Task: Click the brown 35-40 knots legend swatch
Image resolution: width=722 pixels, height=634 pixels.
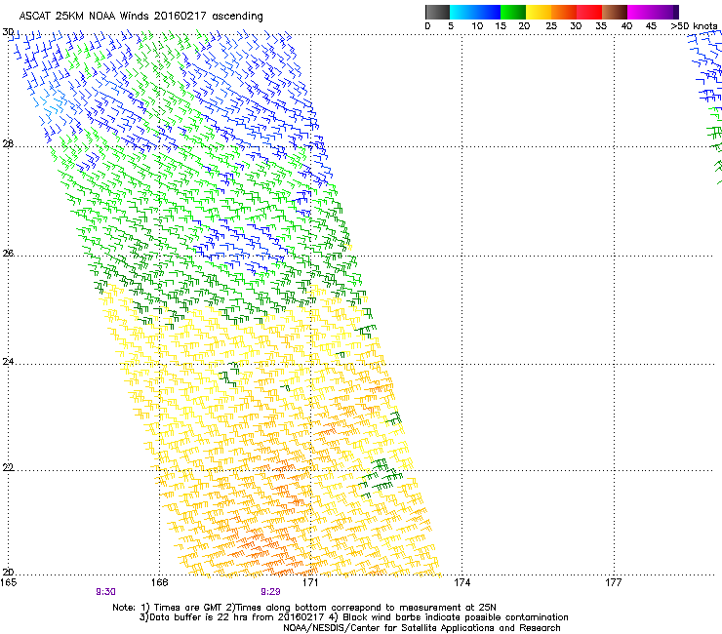Action: [x=615, y=12]
